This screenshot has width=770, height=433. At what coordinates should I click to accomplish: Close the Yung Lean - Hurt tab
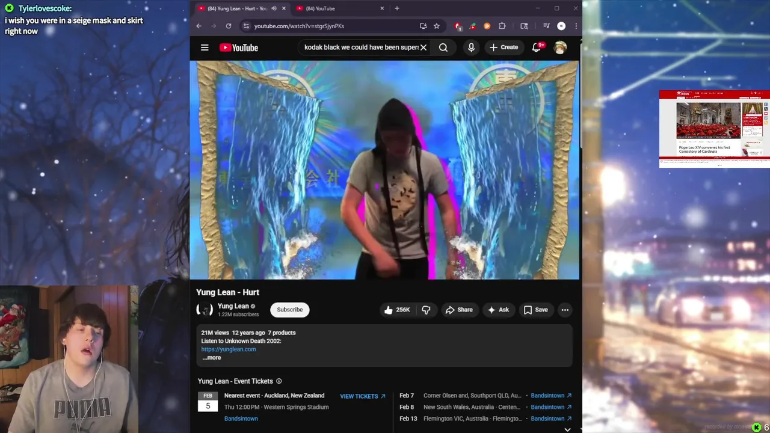coord(284,8)
